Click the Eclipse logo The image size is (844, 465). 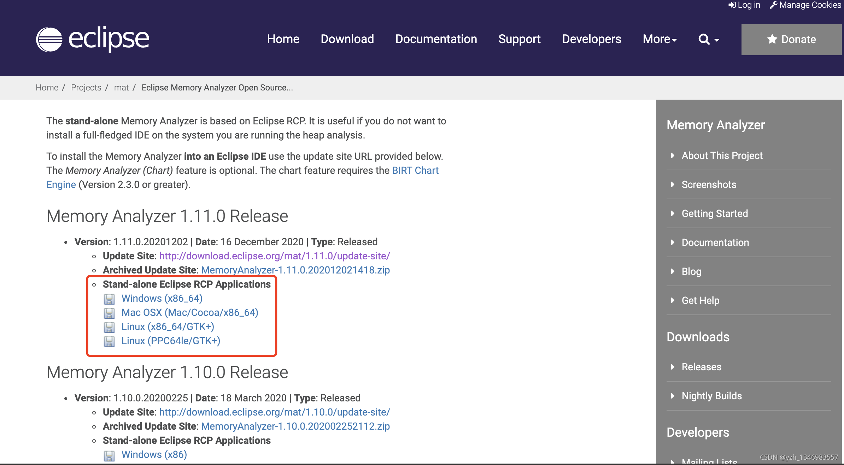(x=93, y=39)
